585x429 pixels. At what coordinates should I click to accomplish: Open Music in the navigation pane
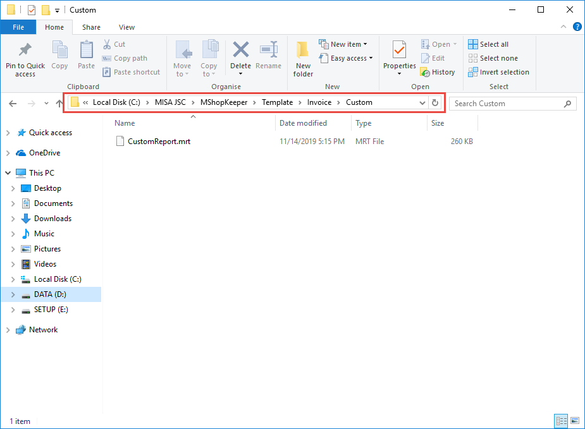coord(44,234)
